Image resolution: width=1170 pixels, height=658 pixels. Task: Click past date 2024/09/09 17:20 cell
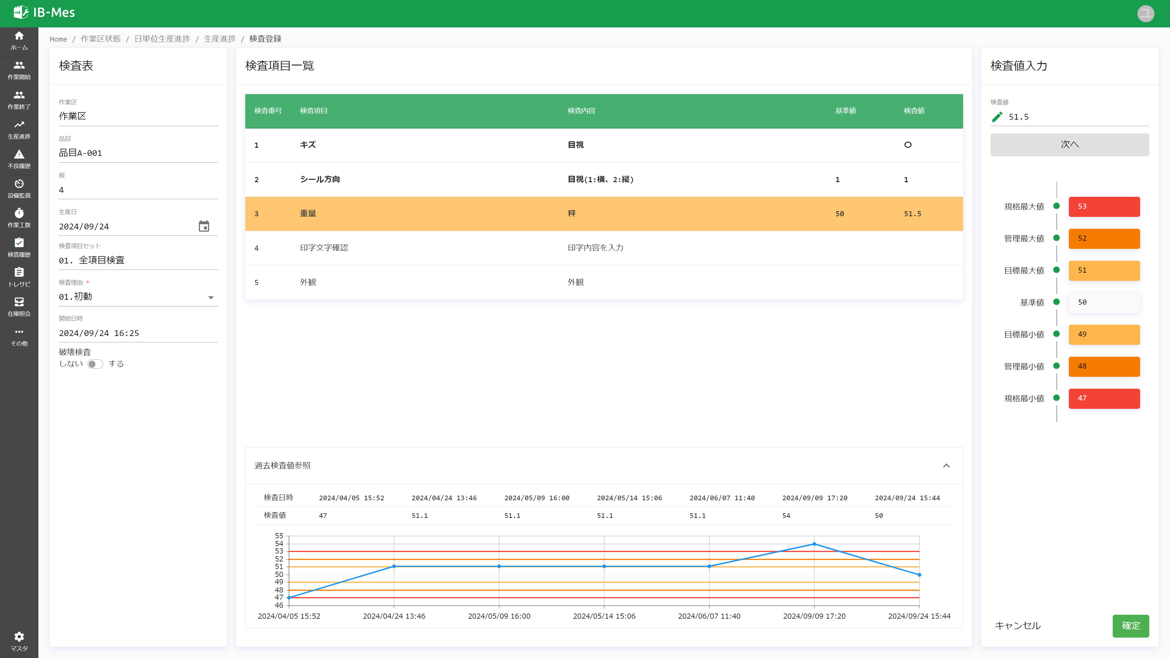(815, 498)
